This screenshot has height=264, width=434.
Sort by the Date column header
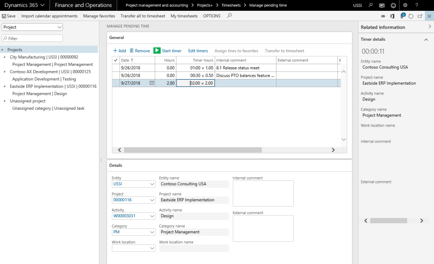137,60
